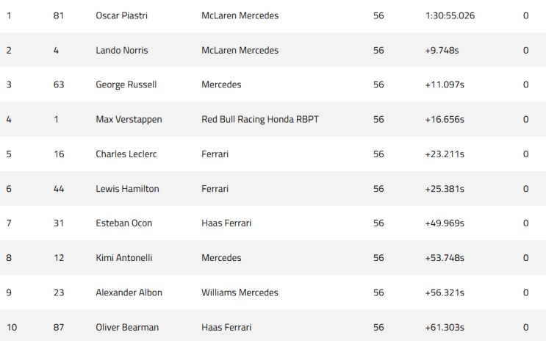
Task: Click Red Bull Racing Honda RBPT team
Action: tap(259, 120)
